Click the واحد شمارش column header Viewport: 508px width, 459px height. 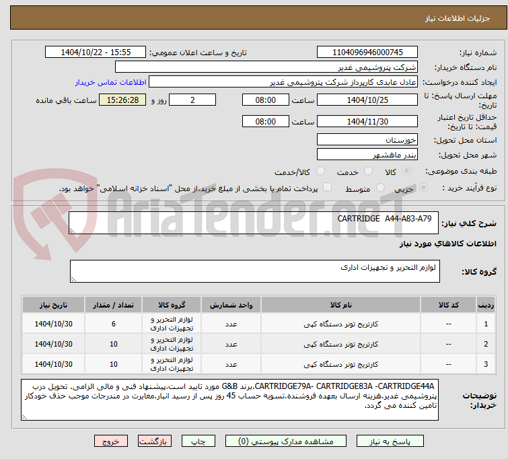(x=231, y=305)
